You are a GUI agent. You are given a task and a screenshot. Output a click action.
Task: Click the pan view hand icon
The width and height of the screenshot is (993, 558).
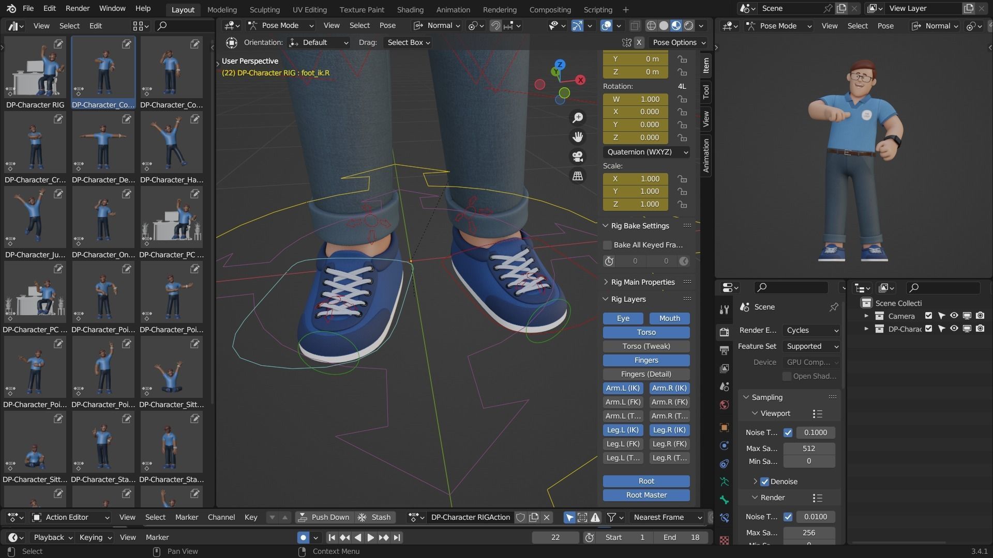click(x=578, y=137)
